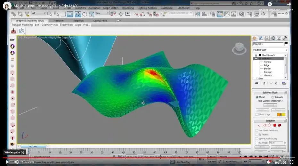Open the Animation menu
Screen dimensions: 298x166
click(x=94, y=8)
